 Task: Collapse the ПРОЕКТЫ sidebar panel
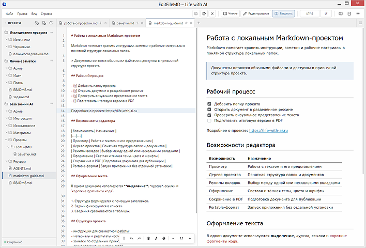(6, 23)
